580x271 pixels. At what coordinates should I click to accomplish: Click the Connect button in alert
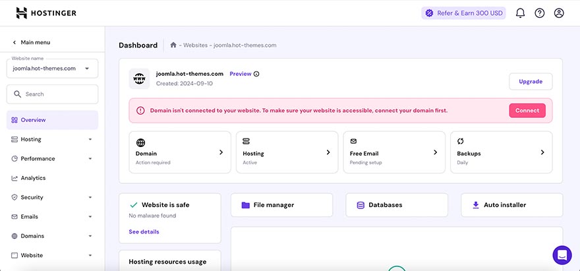(527, 110)
